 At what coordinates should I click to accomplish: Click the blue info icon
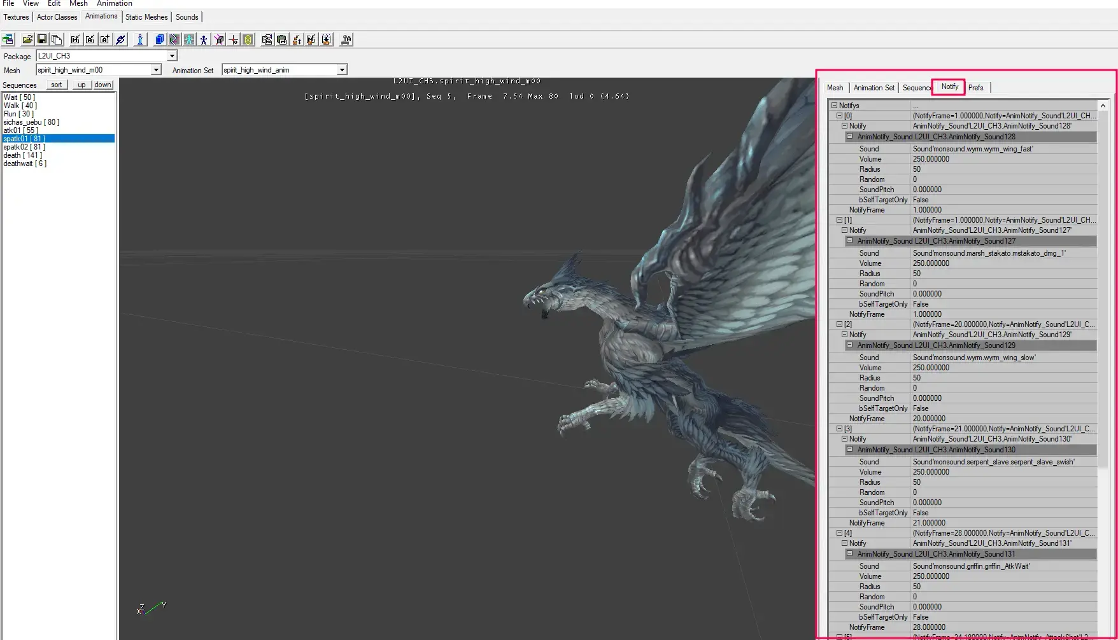pyautogui.click(x=140, y=39)
